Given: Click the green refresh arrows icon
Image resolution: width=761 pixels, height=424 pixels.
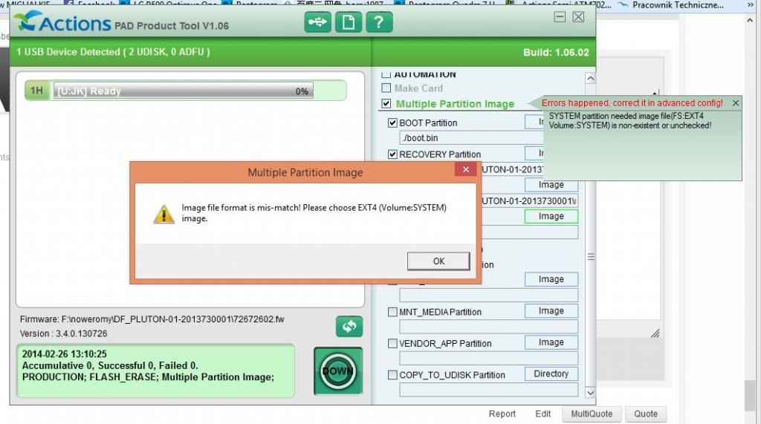Looking at the screenshot, I should (x=349, y=327).
